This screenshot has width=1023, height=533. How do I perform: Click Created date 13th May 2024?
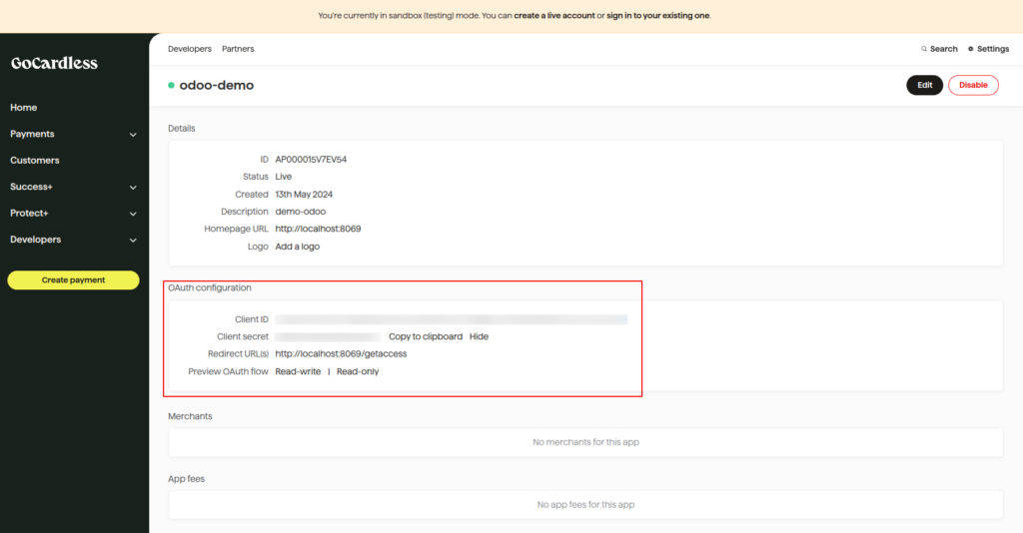304,195
